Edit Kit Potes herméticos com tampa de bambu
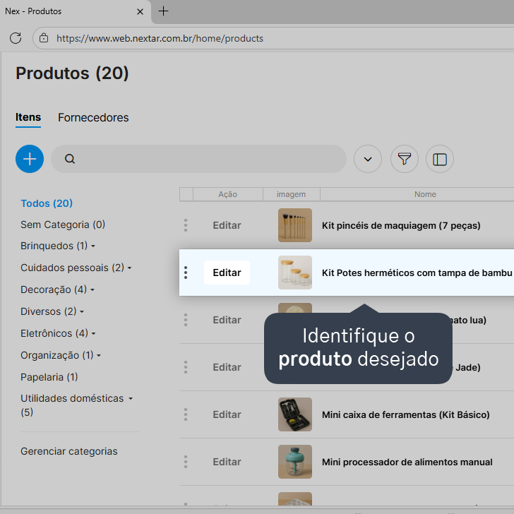 click(x=227, y=273)
